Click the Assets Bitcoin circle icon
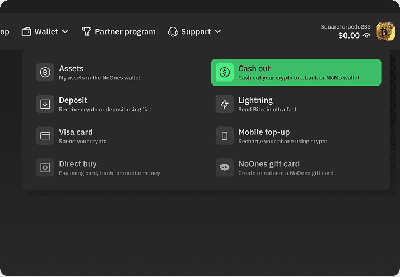 coord(45,72)
